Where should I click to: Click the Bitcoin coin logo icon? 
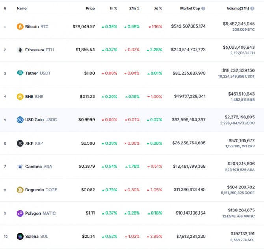(20, 26)
